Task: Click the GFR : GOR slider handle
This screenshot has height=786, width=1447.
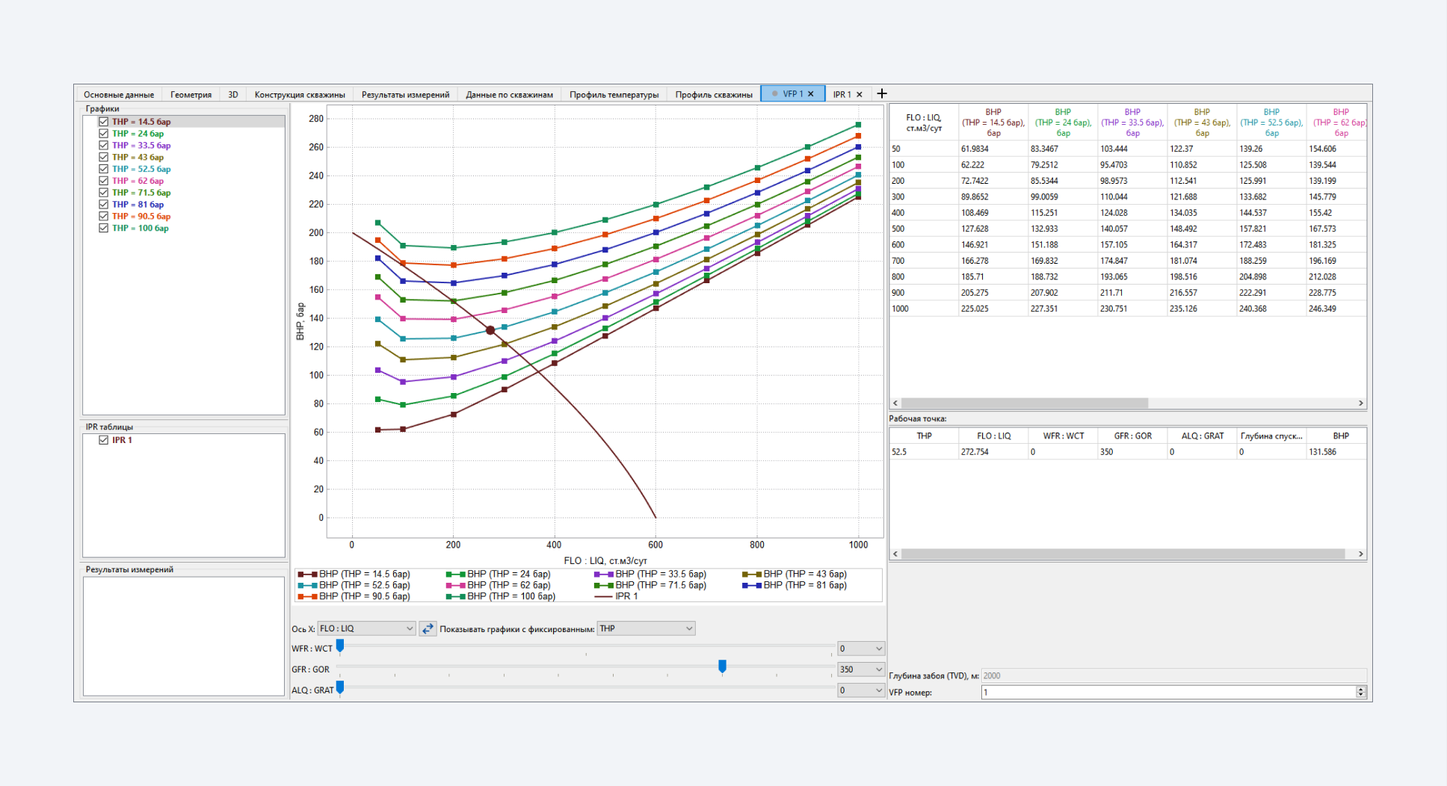Action: (x=722, y=666)
